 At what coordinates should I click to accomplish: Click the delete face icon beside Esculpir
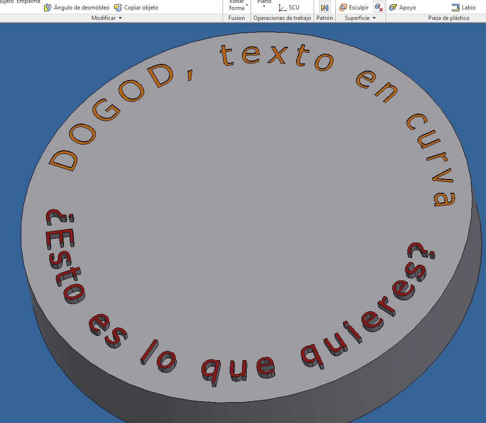point(378,8)
